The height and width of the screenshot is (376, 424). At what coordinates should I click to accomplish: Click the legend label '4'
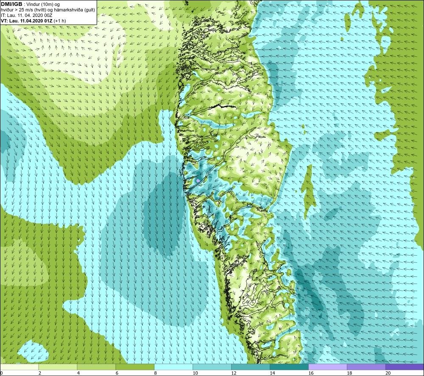click(x=78, y=373)
